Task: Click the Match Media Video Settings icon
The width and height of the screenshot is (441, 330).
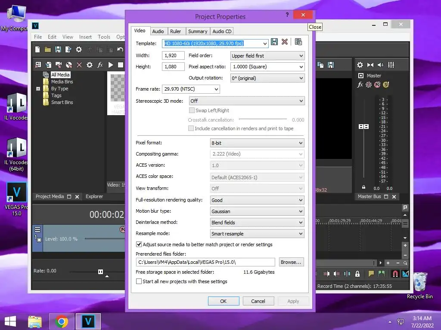Action: coord(298,42)
